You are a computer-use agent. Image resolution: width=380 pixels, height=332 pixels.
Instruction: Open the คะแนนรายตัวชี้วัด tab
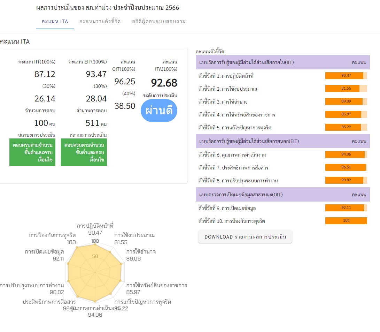click(100, 22)
